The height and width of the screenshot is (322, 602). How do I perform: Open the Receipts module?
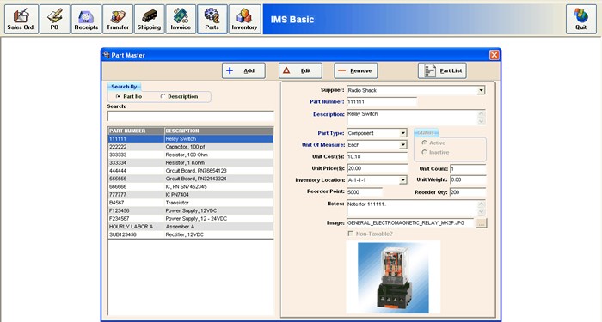pos(86,19)
